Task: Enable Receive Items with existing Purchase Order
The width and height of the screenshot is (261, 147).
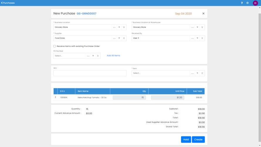Action: coord(55,46)
